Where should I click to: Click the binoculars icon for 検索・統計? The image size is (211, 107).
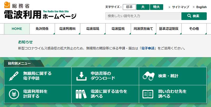pyautogui.click(x=148, y=76)
